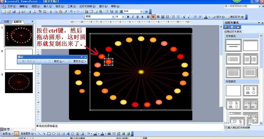Screen dimensions: 264x139
Task: Click the Line Style icon
Action: pyautogui.click(x=109, y=134)
